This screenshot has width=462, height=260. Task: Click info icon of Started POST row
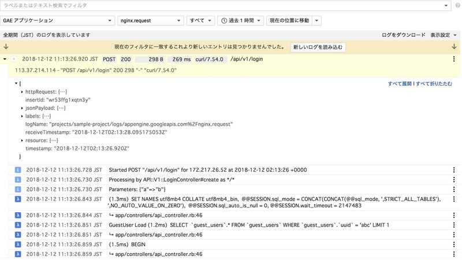point(18,170)
